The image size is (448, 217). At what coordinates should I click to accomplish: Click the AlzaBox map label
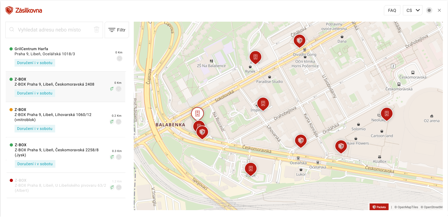pyautogui.click(x=380, y=161)
